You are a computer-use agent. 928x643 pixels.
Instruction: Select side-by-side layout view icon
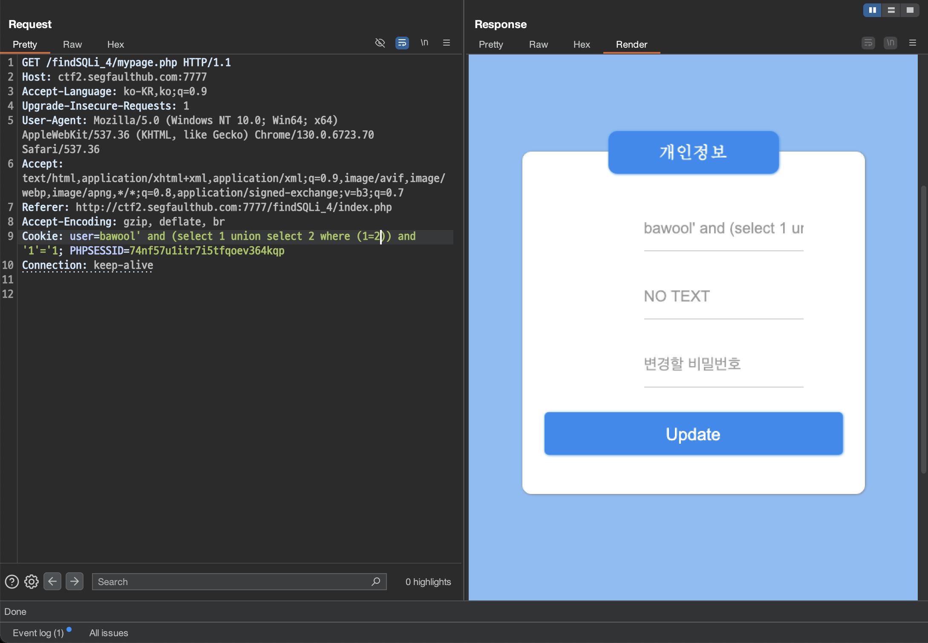pos(872,10)
